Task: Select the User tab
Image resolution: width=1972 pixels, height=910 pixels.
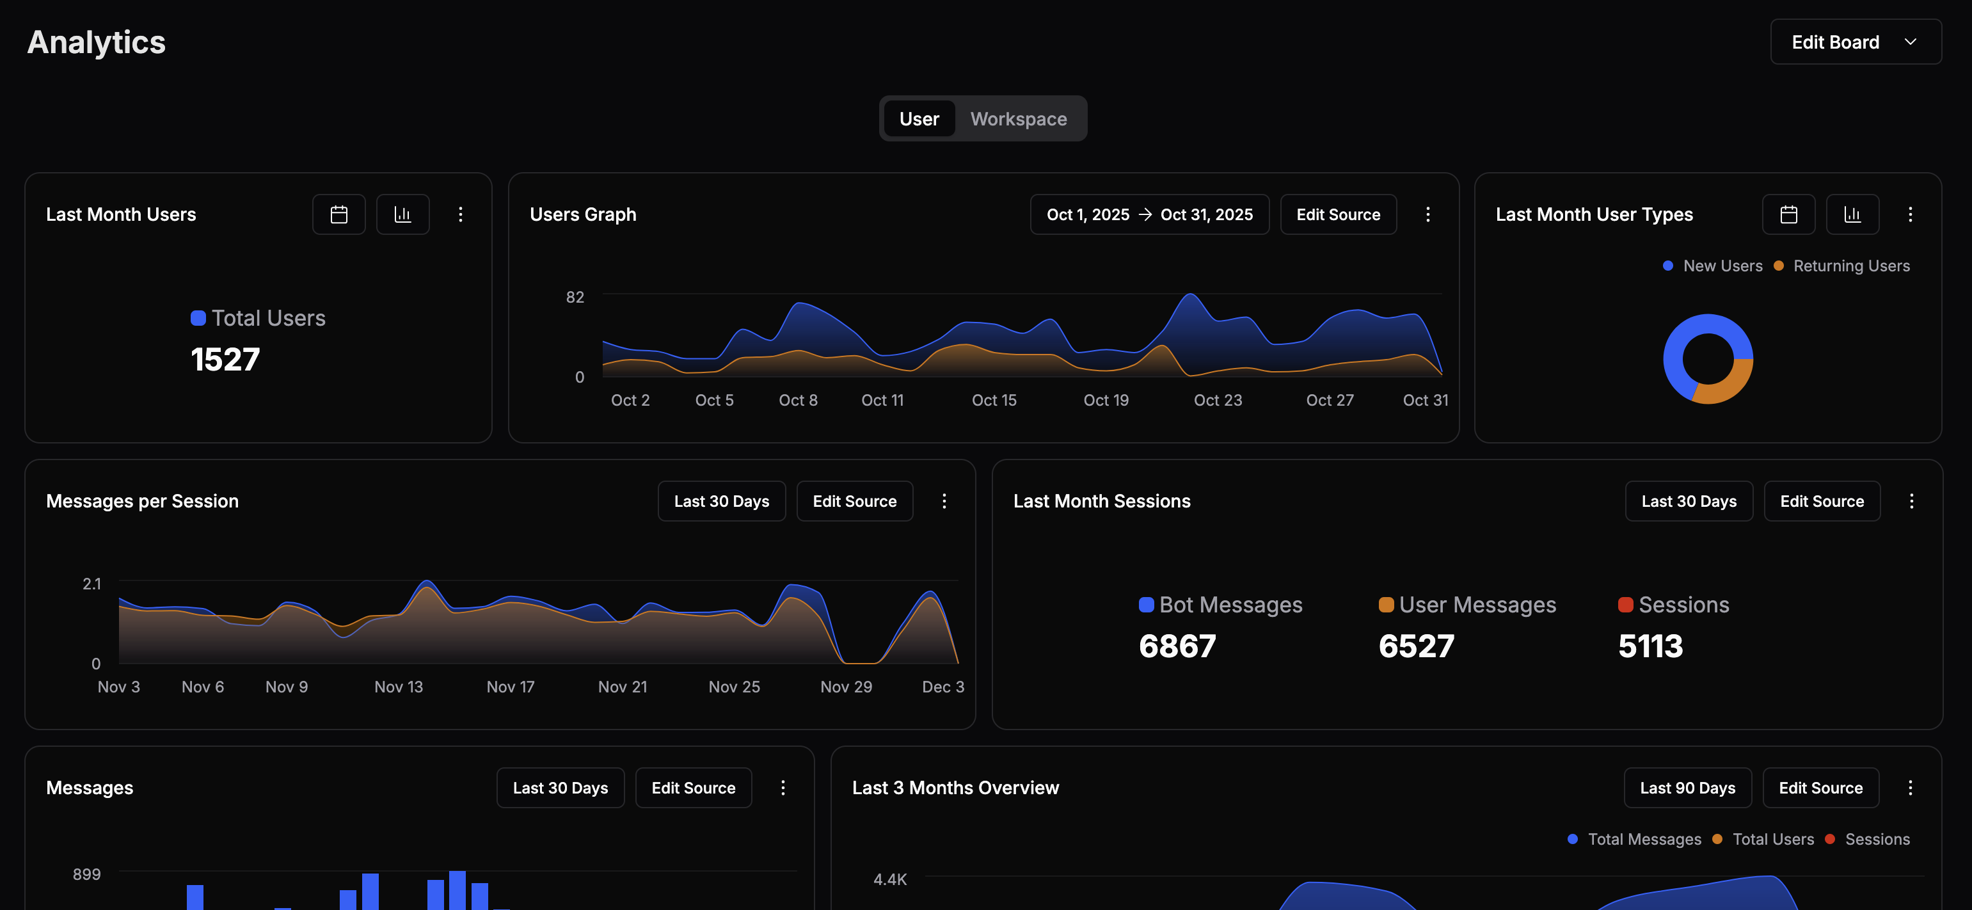Action: [919, 118]
